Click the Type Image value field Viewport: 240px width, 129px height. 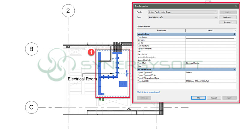[x=210, y=37]
